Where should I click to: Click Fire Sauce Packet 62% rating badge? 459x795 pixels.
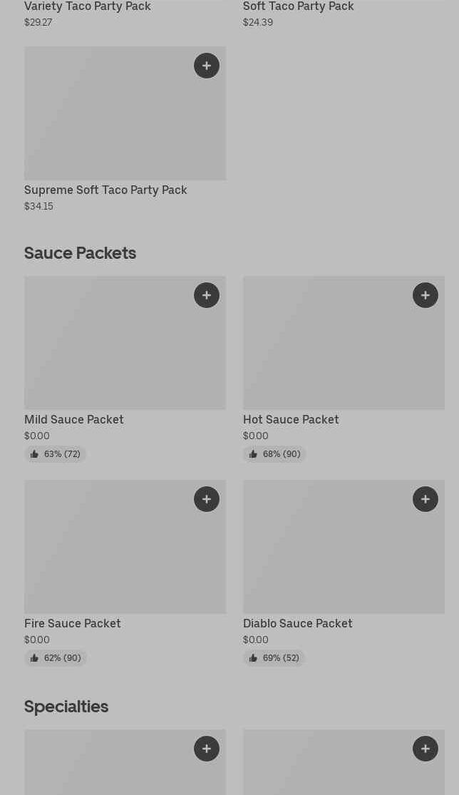(x=56, y=658)
